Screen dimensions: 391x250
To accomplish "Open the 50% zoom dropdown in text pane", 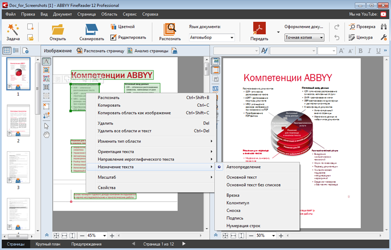I will click(x=274, y=236).
